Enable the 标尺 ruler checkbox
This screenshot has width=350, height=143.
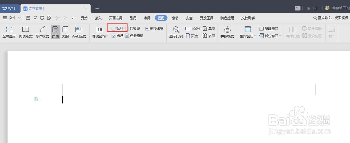click(114, 29)
